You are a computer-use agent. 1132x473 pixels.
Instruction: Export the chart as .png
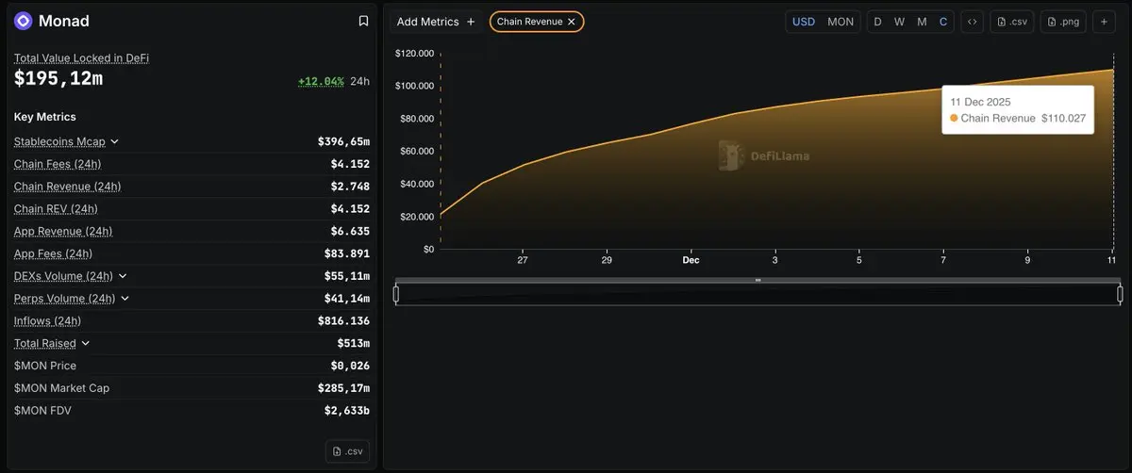[1064, 22]
